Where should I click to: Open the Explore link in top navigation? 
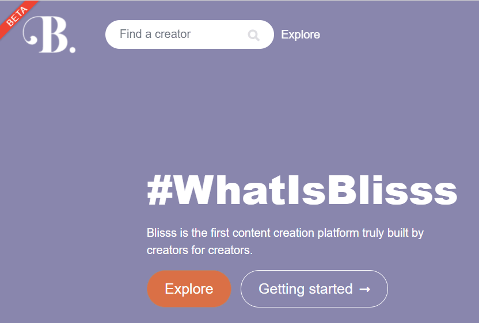301,34
